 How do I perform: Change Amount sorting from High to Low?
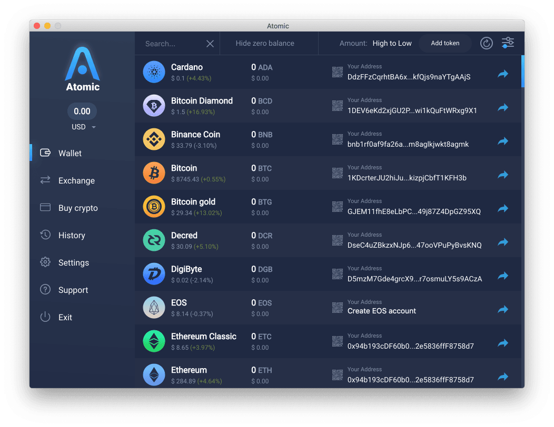392,43
